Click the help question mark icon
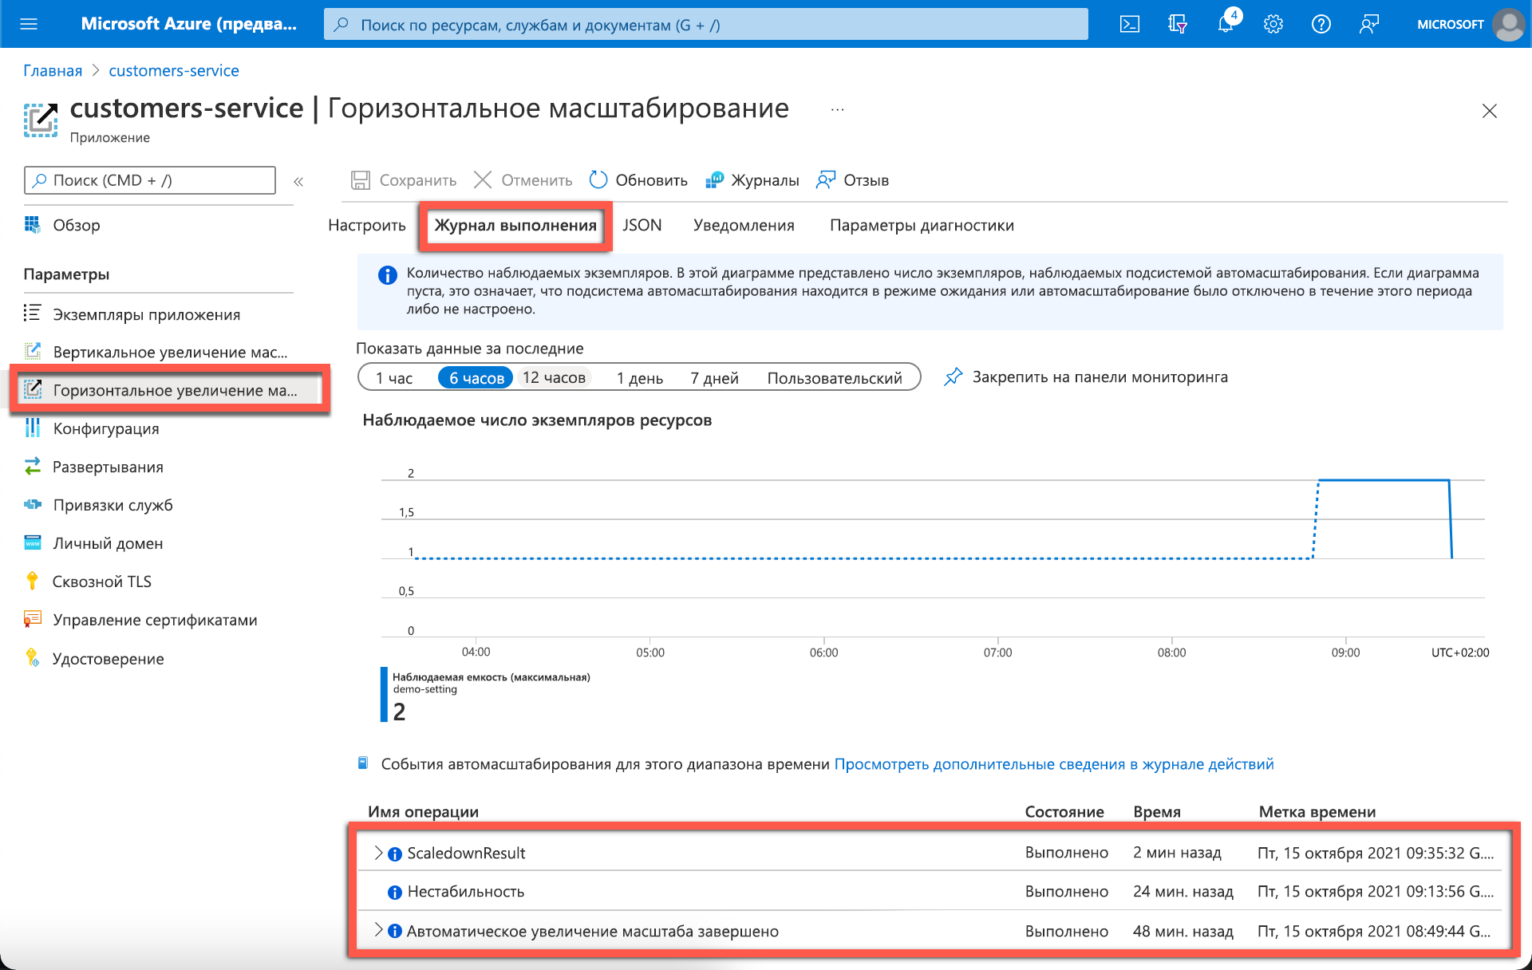Viewport: 1532px width, 970px height. pyautogui.click(x=1321, y=24)
